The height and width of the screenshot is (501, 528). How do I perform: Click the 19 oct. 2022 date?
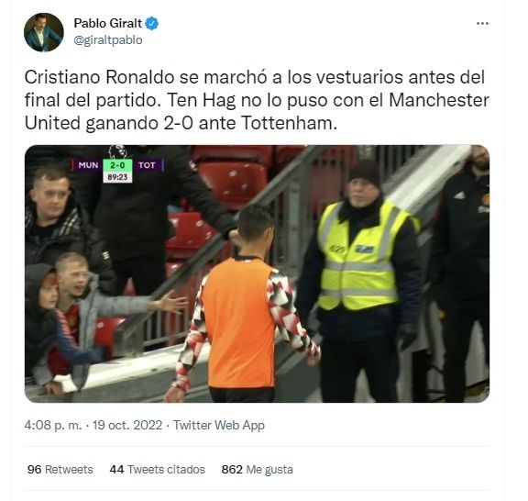coord(127,425)
